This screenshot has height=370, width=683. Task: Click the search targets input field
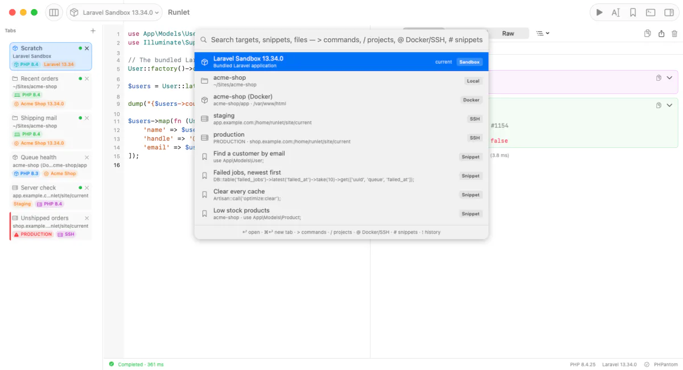[347, 40]
